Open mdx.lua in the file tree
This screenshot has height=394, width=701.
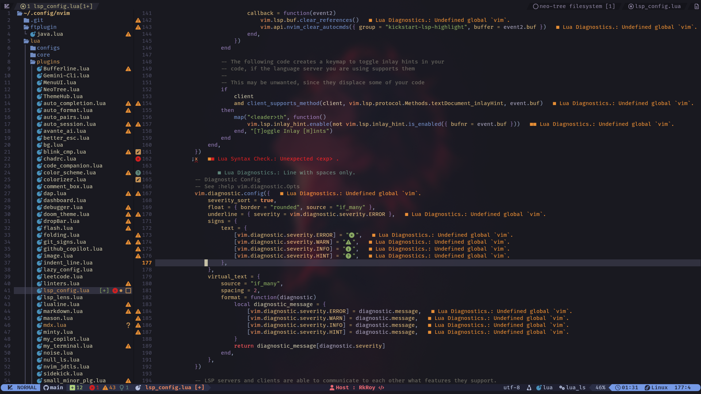click(54, 325)
